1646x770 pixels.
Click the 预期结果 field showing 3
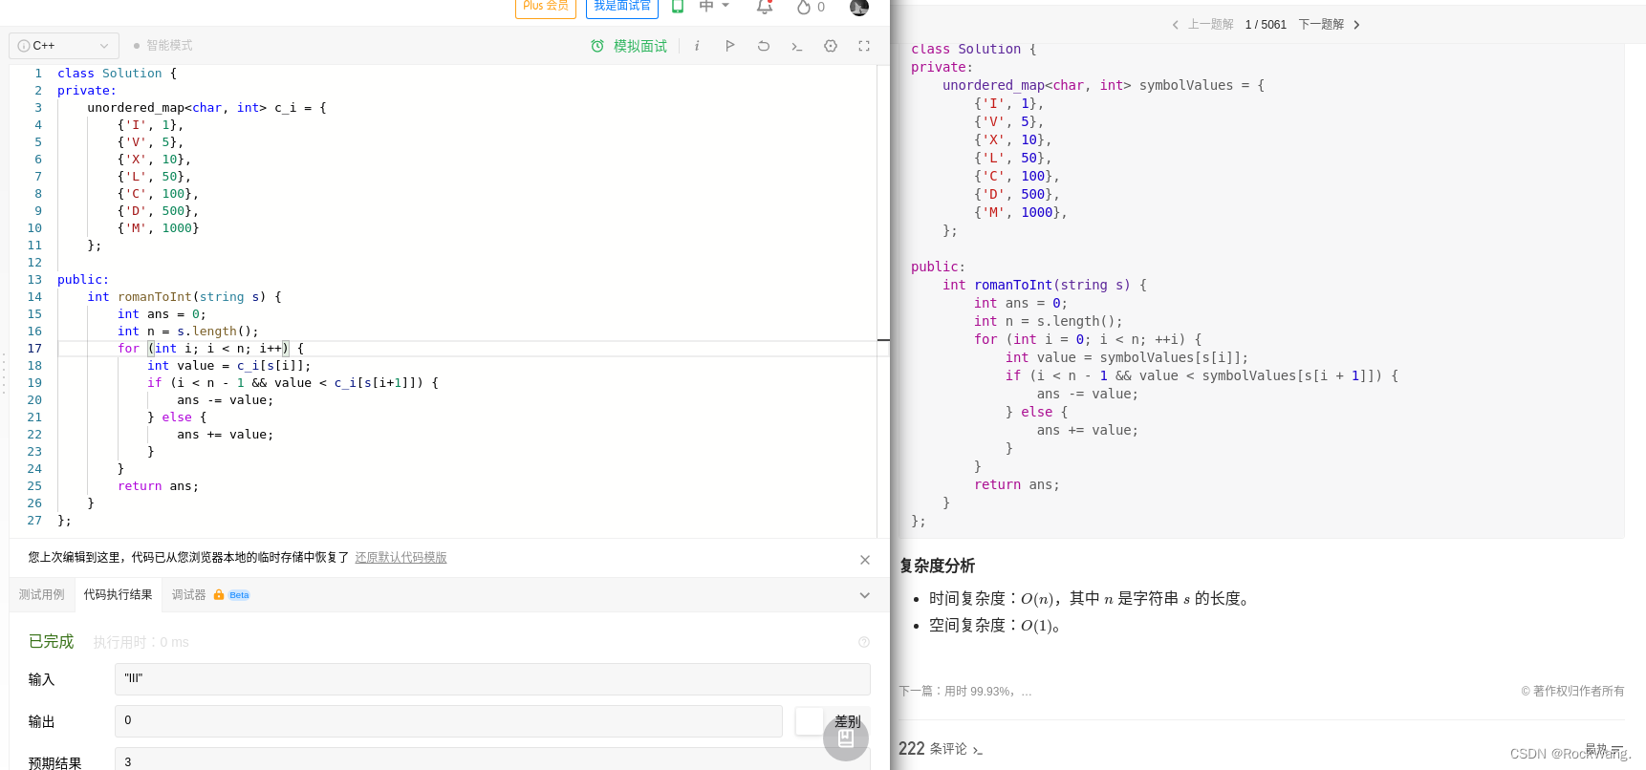[492, 759]
